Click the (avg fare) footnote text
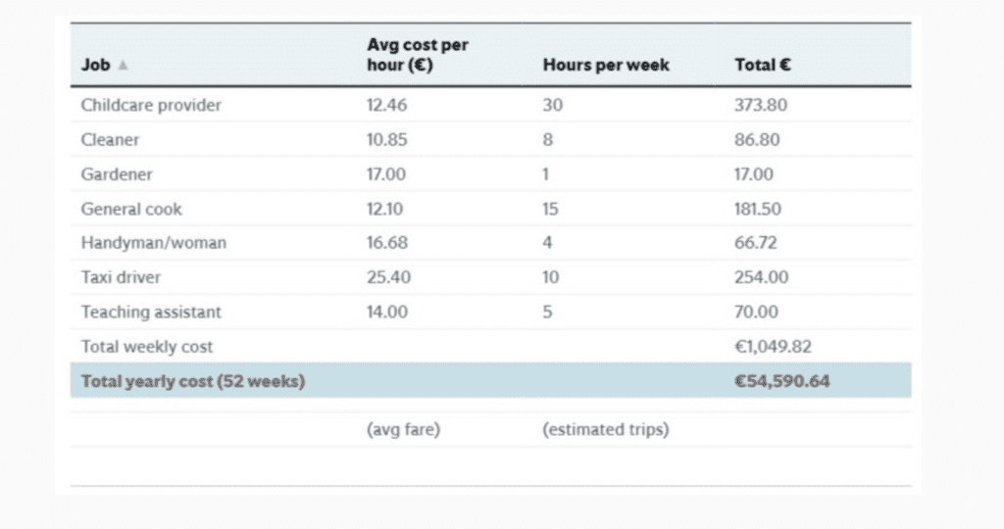Viewport: 1004px width, 529px height. 403,429
